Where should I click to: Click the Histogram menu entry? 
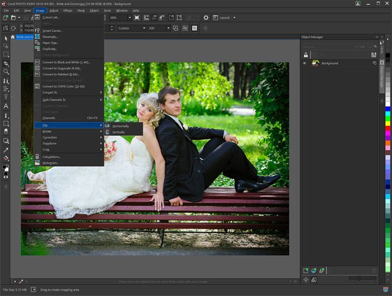point(50,163)
